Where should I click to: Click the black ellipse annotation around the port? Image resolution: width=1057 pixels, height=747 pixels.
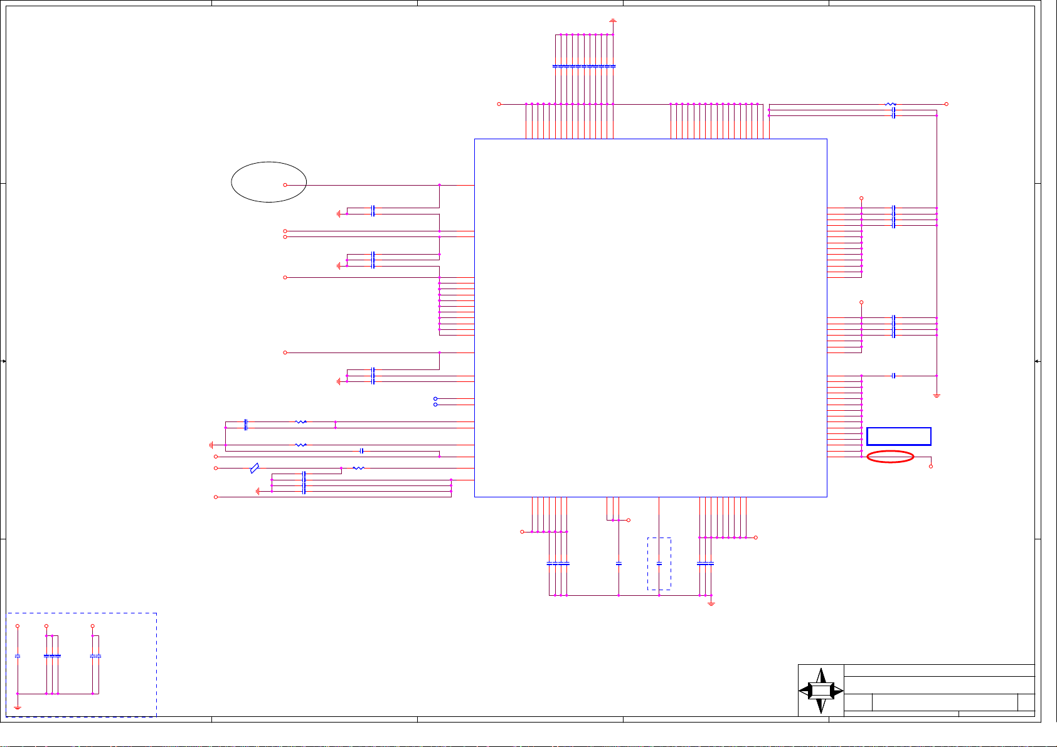(x=268, y=182)
